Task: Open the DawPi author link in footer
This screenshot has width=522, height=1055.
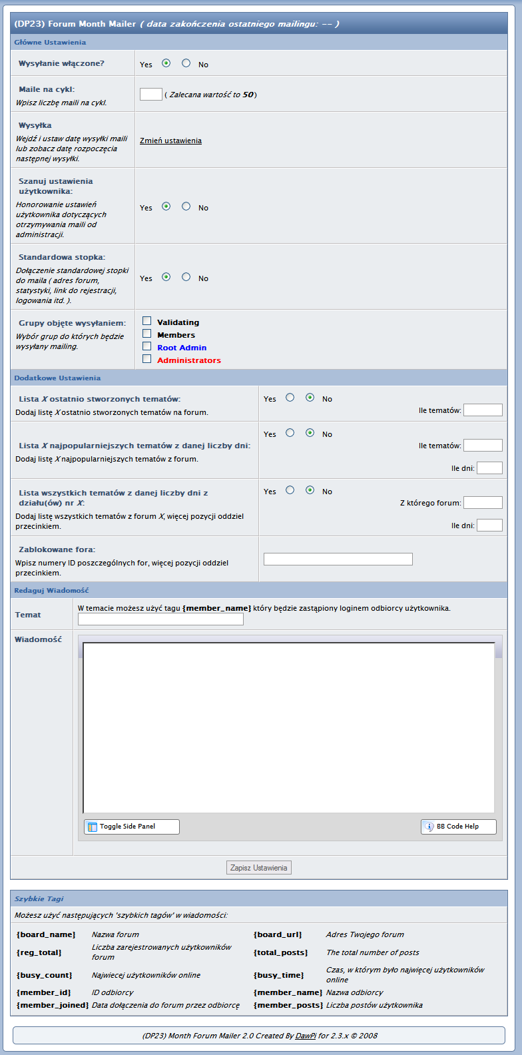Action: (306, 1036)
